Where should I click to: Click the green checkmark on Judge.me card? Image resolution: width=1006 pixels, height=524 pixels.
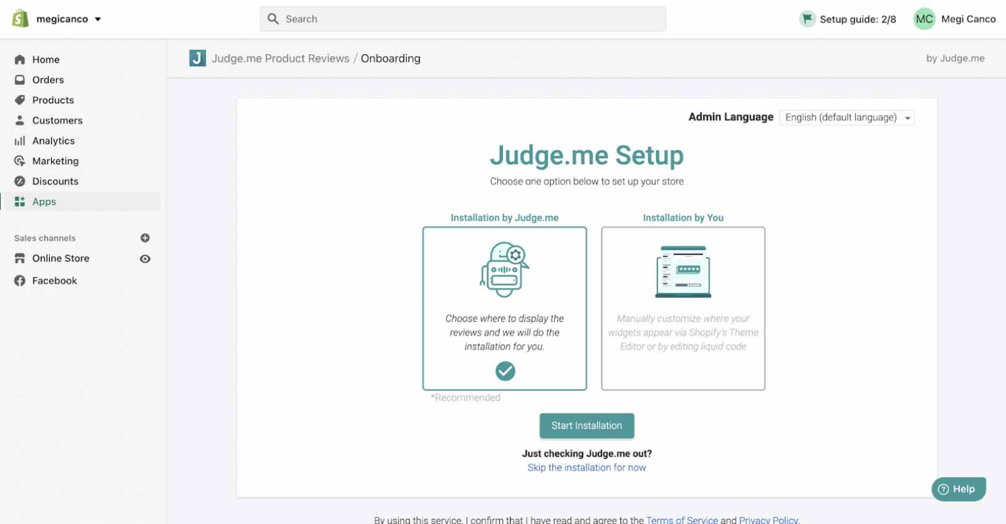tap(505, 372)
